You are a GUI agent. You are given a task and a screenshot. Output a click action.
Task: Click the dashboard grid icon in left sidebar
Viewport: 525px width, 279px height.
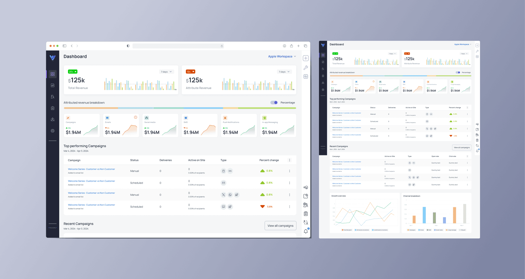tap(52, 74)
